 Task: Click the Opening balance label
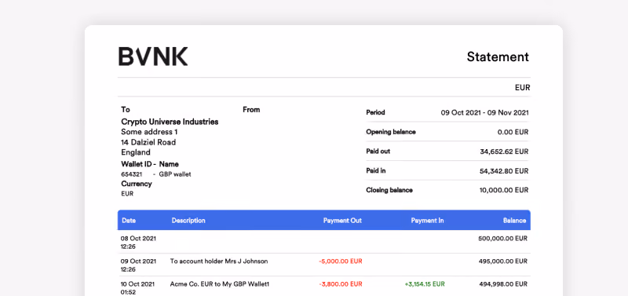point(390,132)
